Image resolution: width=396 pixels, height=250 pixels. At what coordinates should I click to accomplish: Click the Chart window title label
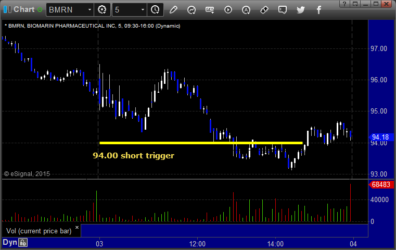coord(24,9)
